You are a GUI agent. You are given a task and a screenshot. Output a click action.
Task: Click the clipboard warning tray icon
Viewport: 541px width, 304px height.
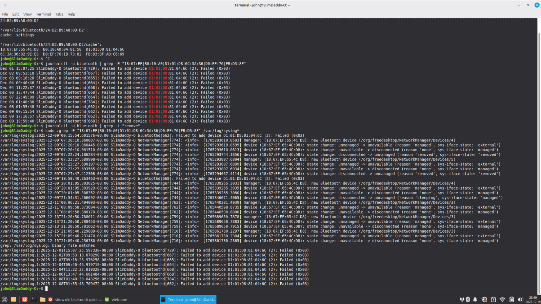point(493,300)
